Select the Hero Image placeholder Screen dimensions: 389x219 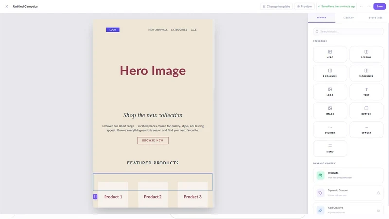coord(153,71)
